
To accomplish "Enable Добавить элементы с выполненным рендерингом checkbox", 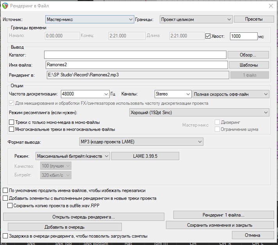I will pyautogui.click(x=5, y=198).
